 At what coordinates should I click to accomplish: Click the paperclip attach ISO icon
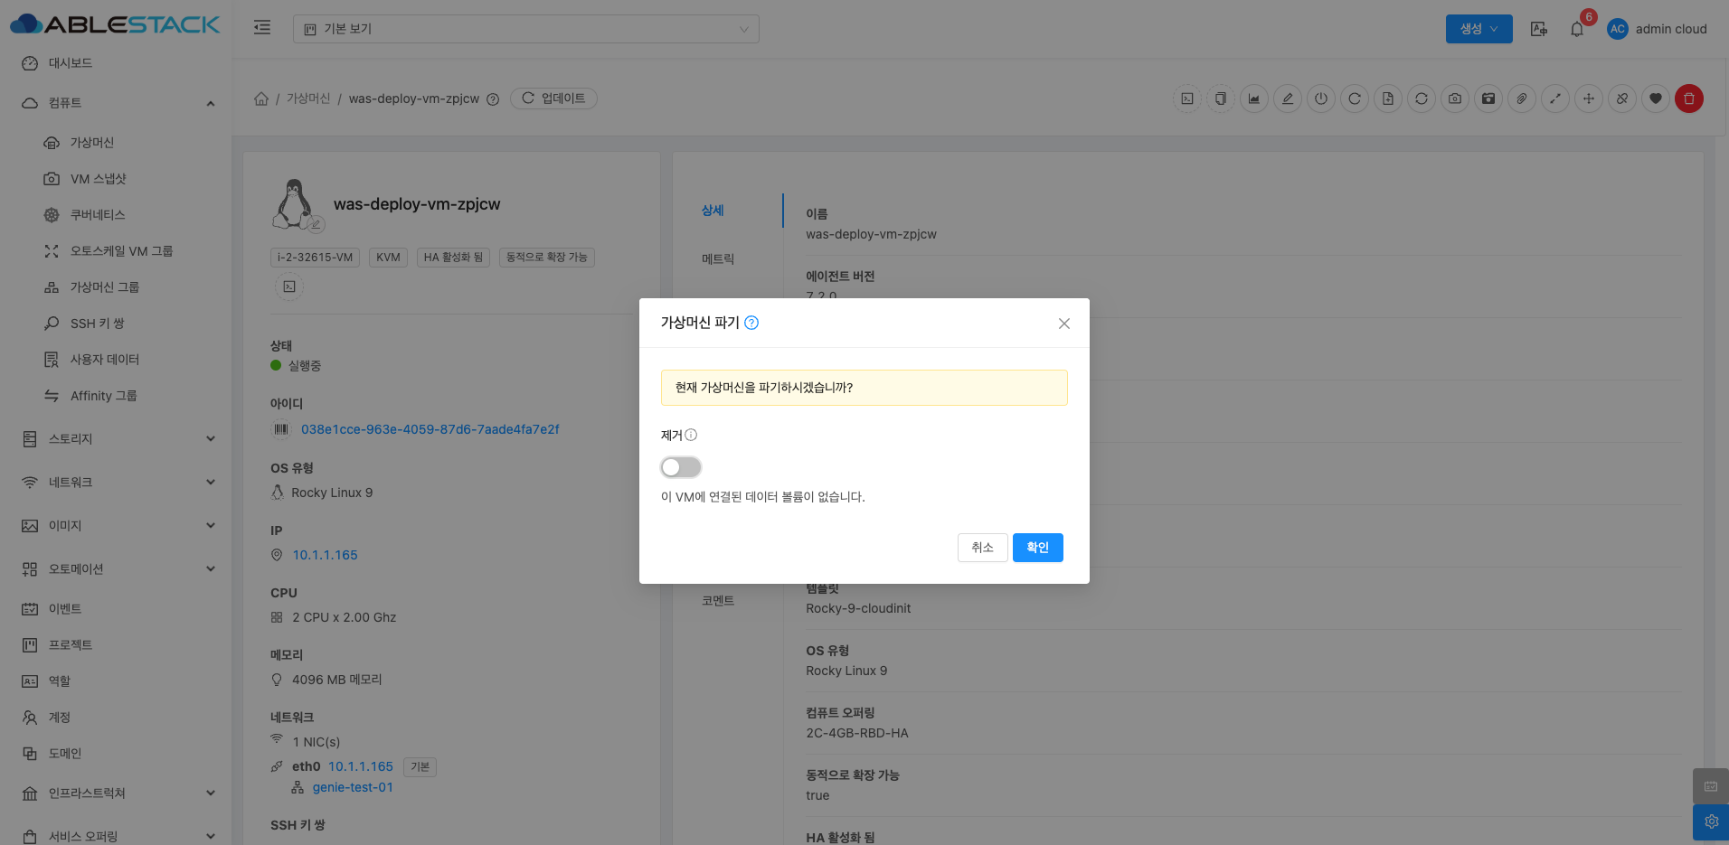(x=1521, y=99)
